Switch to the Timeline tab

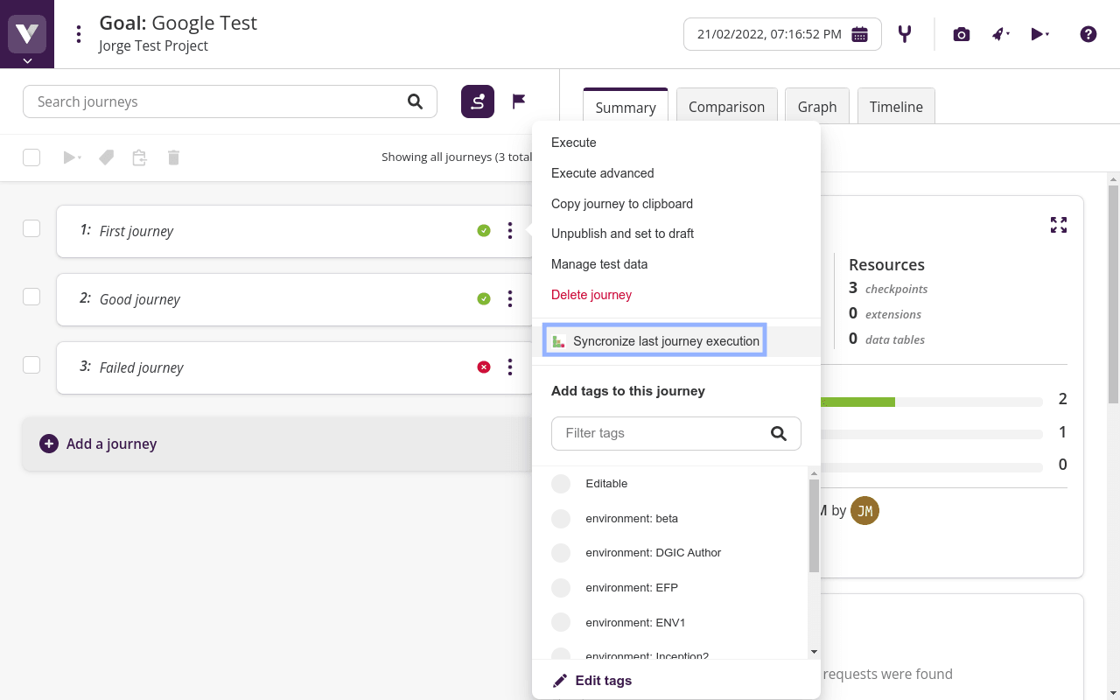pyautogui.click(x=895, y=107)
